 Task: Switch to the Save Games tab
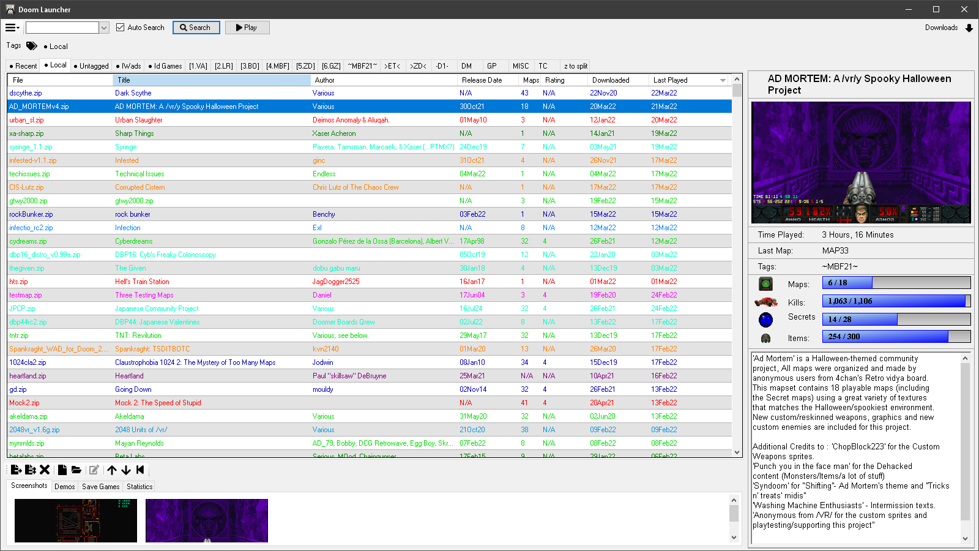click(101, 487)
